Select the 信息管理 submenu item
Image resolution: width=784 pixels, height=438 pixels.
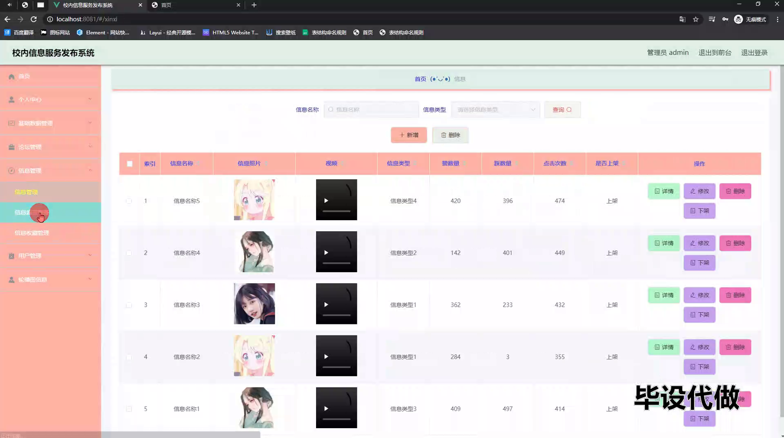pyautogui.click(x=50, y=192)
